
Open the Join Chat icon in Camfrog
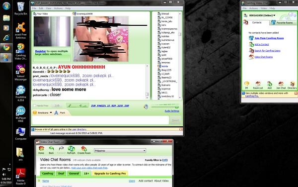[281, 85]
